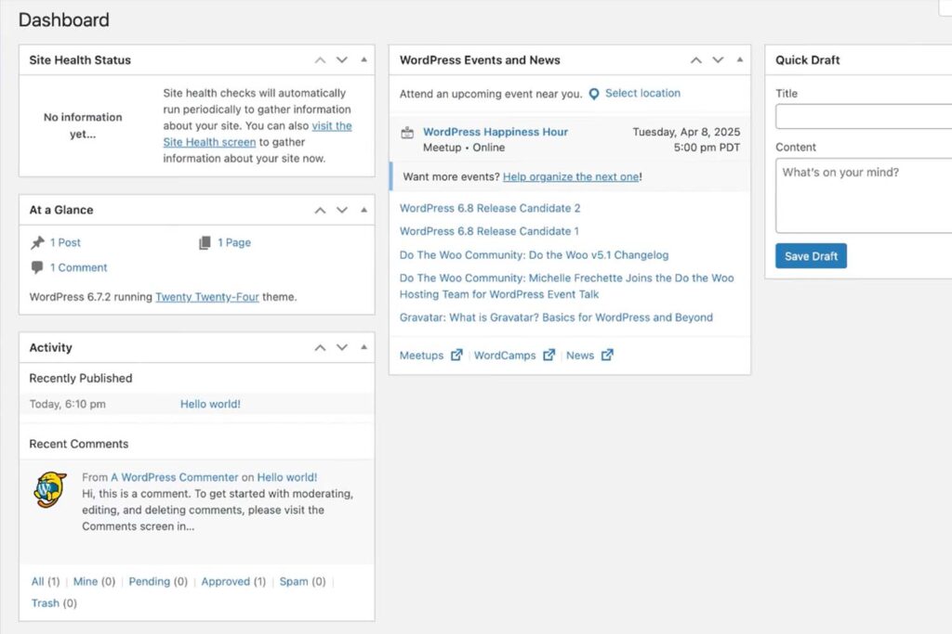The width and height of the screenshot is (952, 634).
Task: Filter comments by Spam
Action: pos(294,581)
